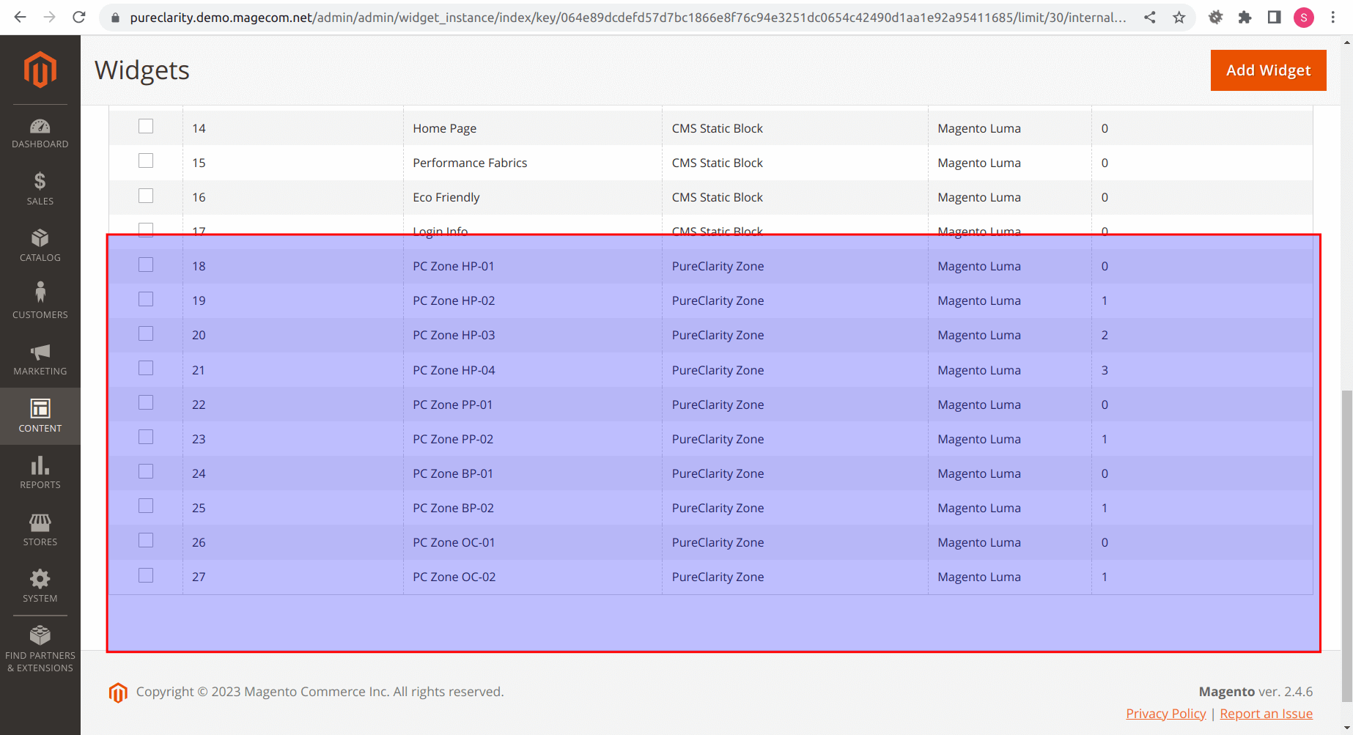Click PureClarity Zone type in row 18
Image resolution: width=1353 pixels, height=735 pixels.
click(x=718, y=266)
